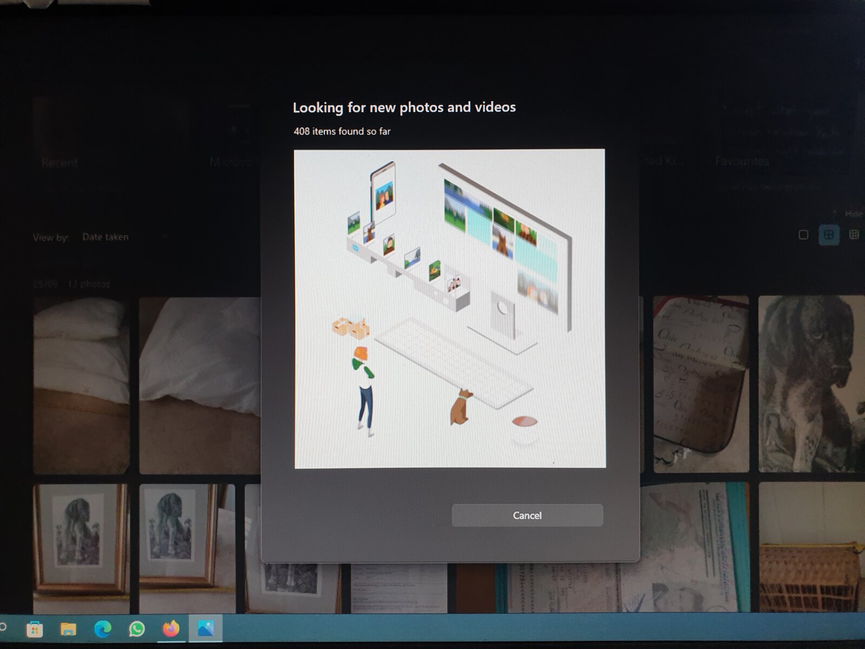The image size is (865, 649).
Task: Switch to small grid view icon
Action: click(x=854, y=235)
